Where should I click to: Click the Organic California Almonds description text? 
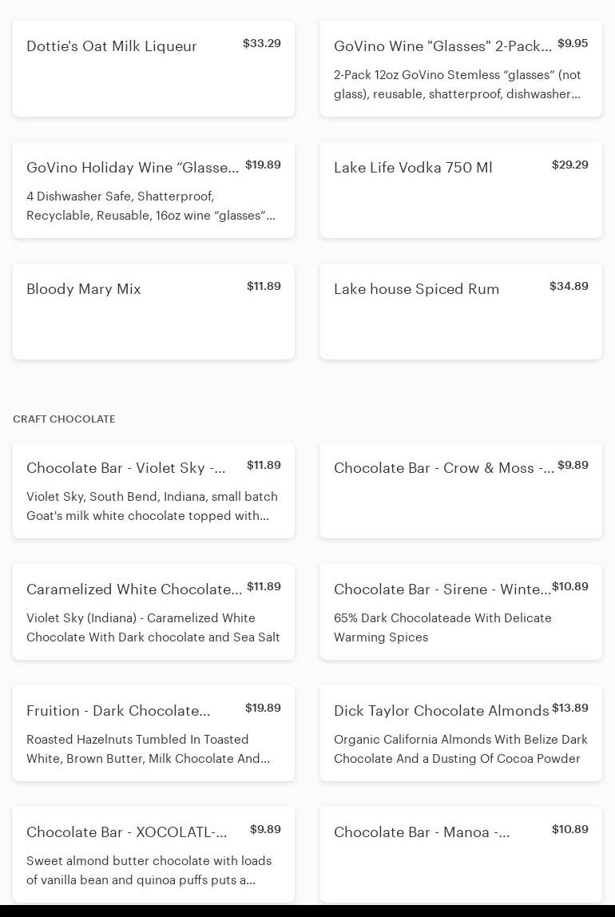point(460,749)
